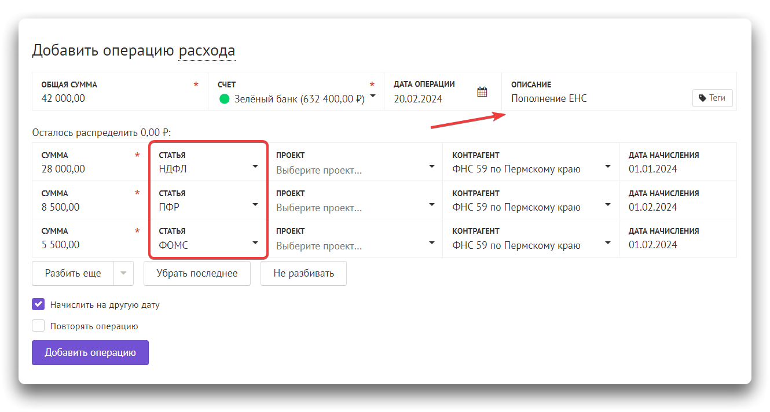Click the green bank account indicator
Viewport: 770px width, 412px height.
(225, 99)
